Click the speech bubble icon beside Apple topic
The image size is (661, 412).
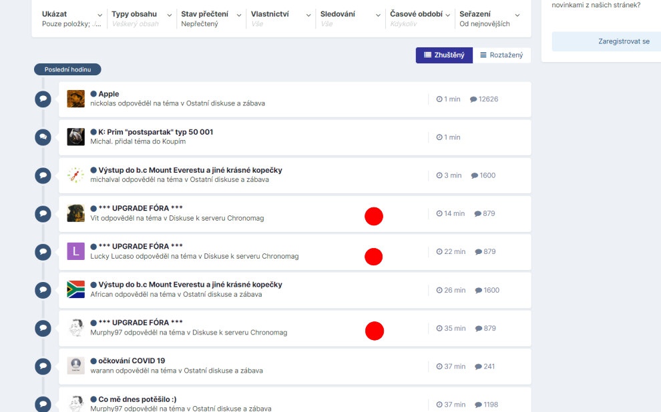(x=43, y=99)
